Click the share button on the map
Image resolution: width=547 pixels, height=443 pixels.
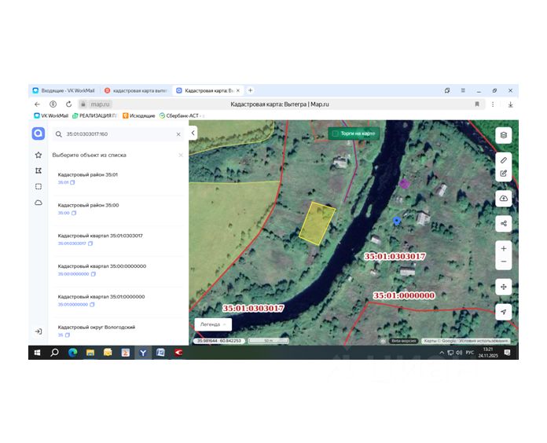tap(504, 223)
